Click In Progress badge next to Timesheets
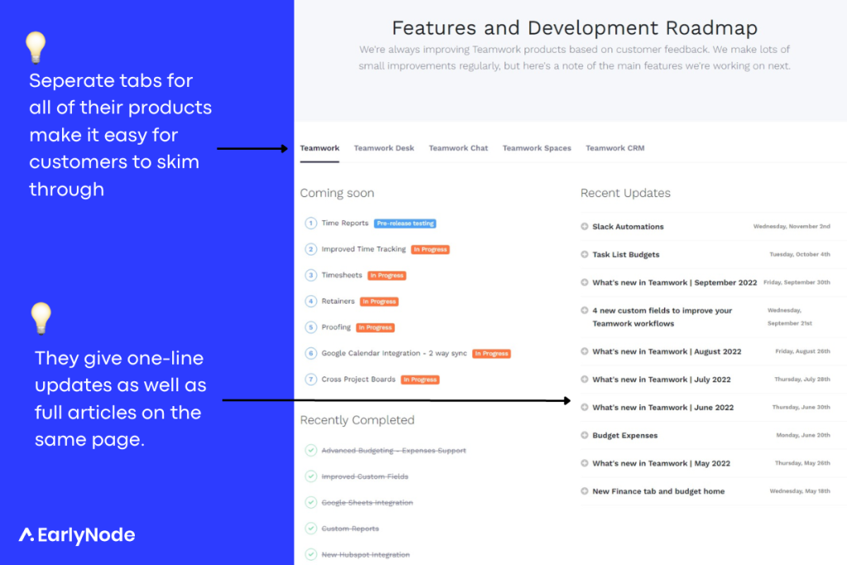Viewport: 847px width, 565px height. coord(387,275)
